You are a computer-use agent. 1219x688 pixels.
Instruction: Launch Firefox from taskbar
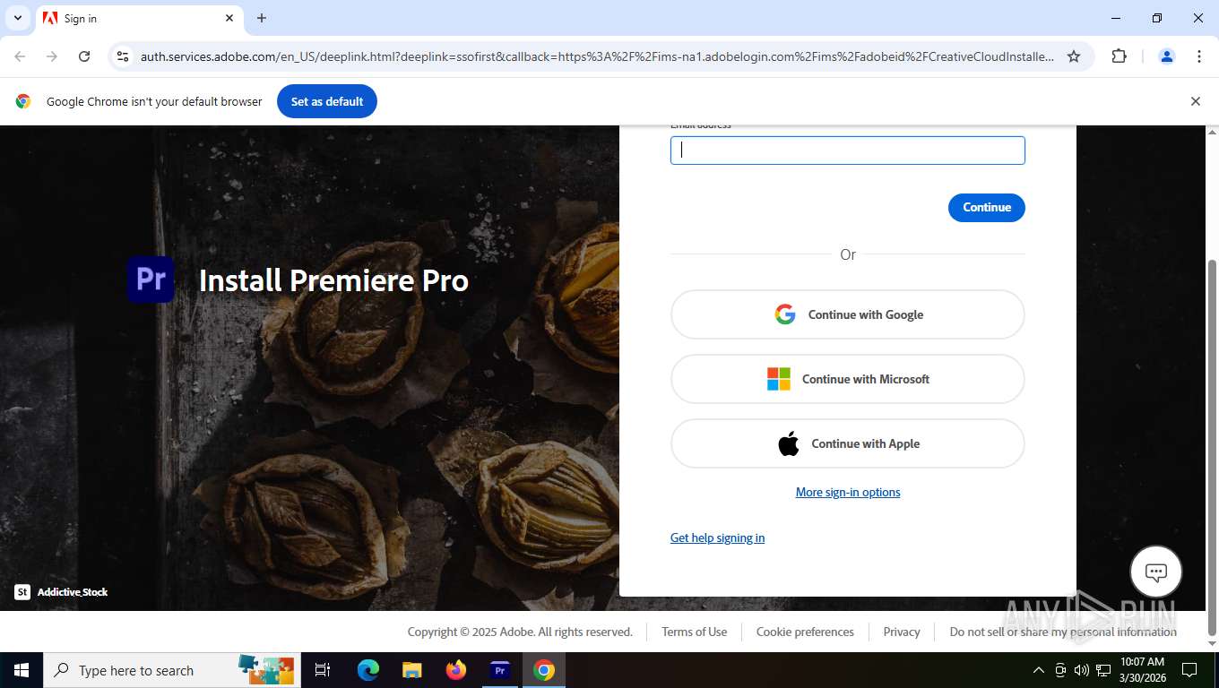coord(456,670)
